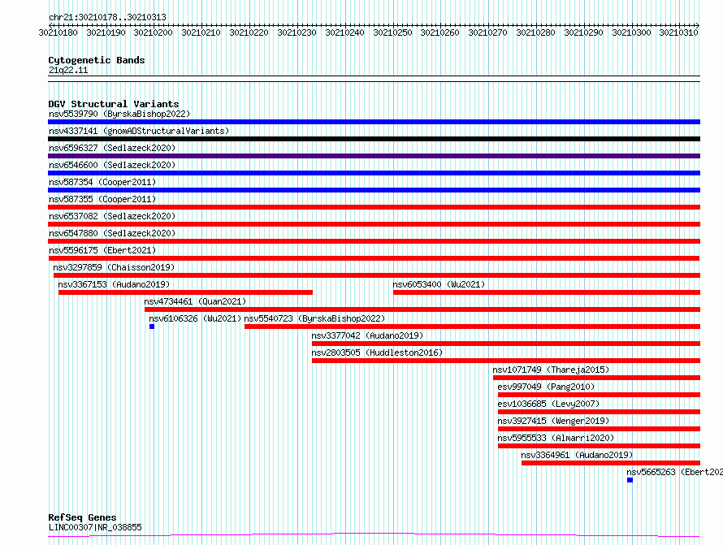The height and width of the screenshot is (545, 723).
Task: Open the LINC00307|NR_038855 gene label
Action: [95, 527]
